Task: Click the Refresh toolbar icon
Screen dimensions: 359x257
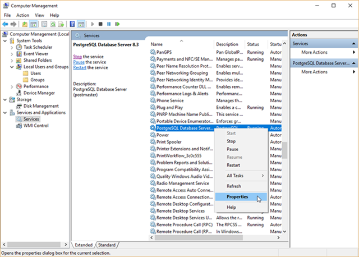Action: click(x=53, y=24)
